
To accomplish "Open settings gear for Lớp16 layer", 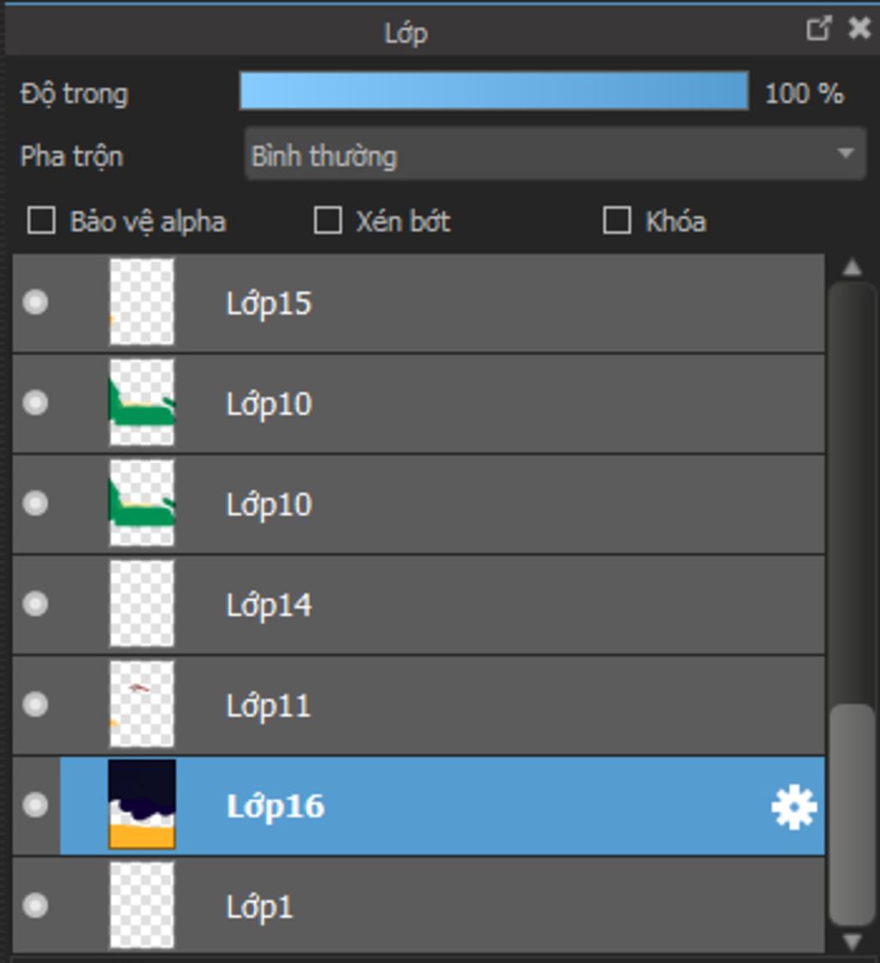I will (x=793, y=808).
